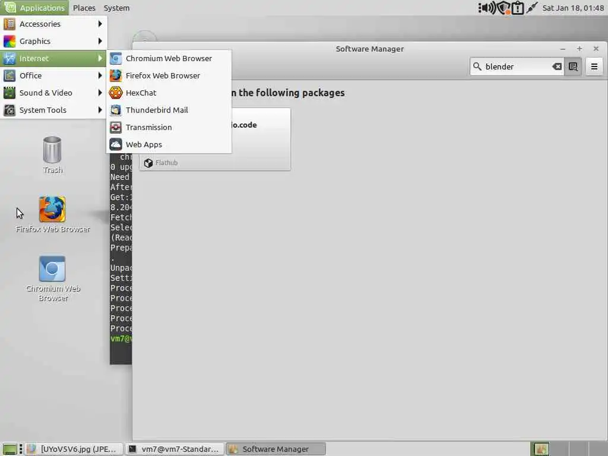Image resolution: width=608 pixels, height=456 pixels.
Task: Open the Office submenu
Action: (x=53, y=75)
